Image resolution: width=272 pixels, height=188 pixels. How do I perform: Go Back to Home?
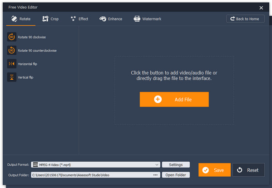(245, 19)
